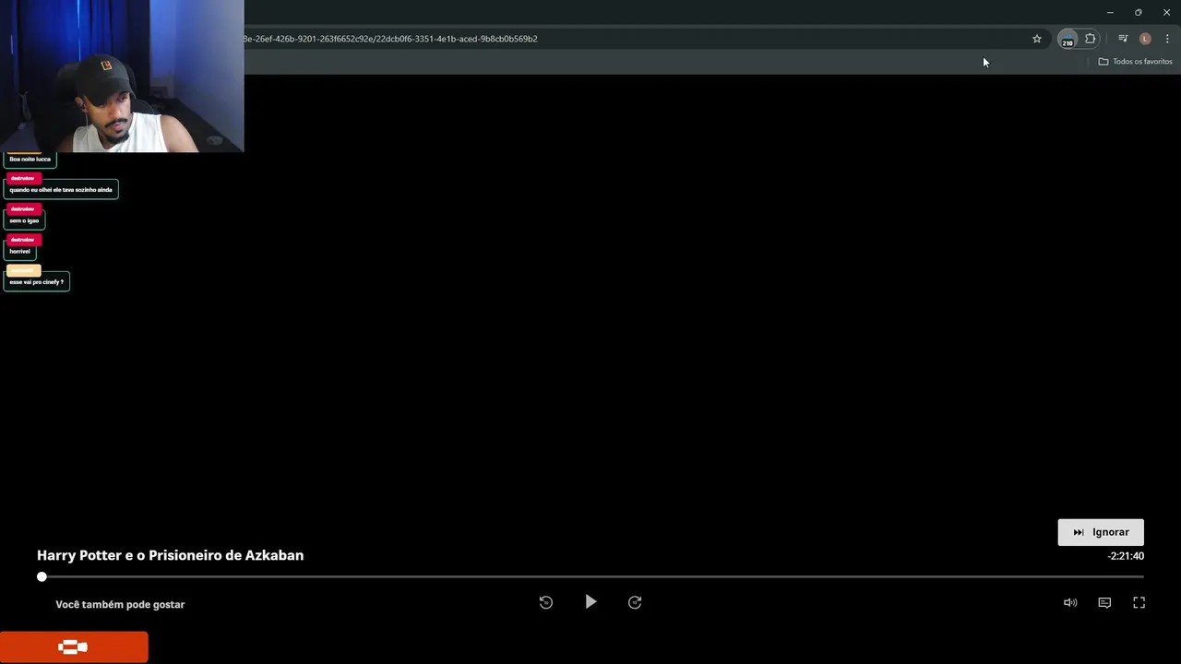Skip forward 10 seconds
Screen dimensions: 1181x664
(635, 602)
